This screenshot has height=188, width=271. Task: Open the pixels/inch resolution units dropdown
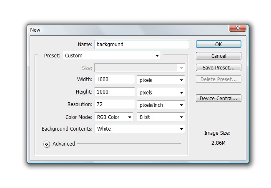pyautogui.click(x=161, y=105)
